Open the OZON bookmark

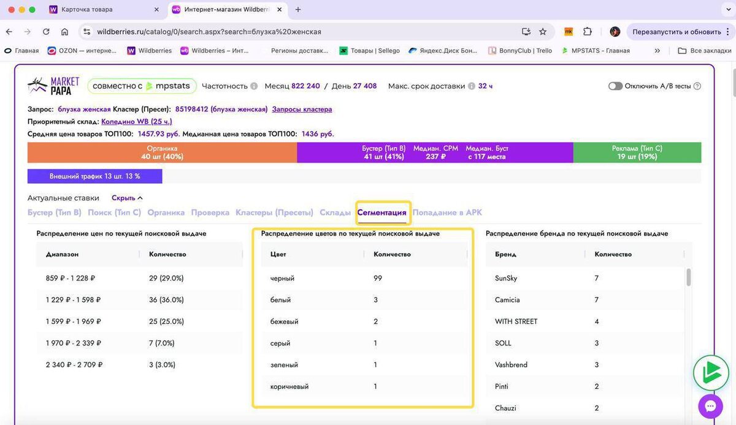(x=82, y=51)
